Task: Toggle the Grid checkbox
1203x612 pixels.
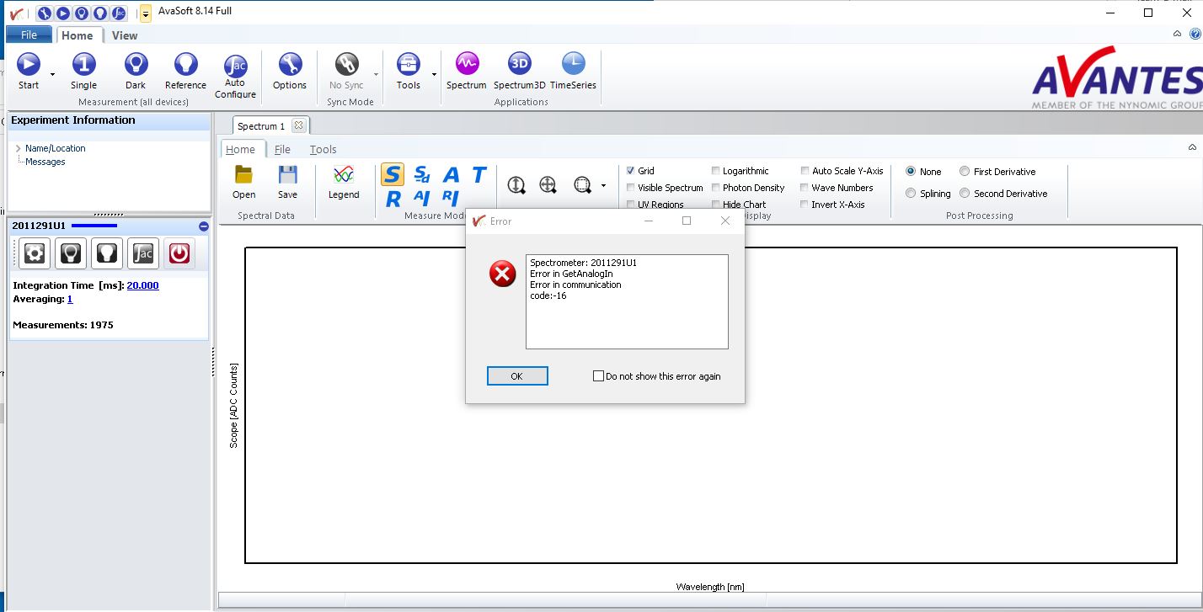Action: click(631, 171)
